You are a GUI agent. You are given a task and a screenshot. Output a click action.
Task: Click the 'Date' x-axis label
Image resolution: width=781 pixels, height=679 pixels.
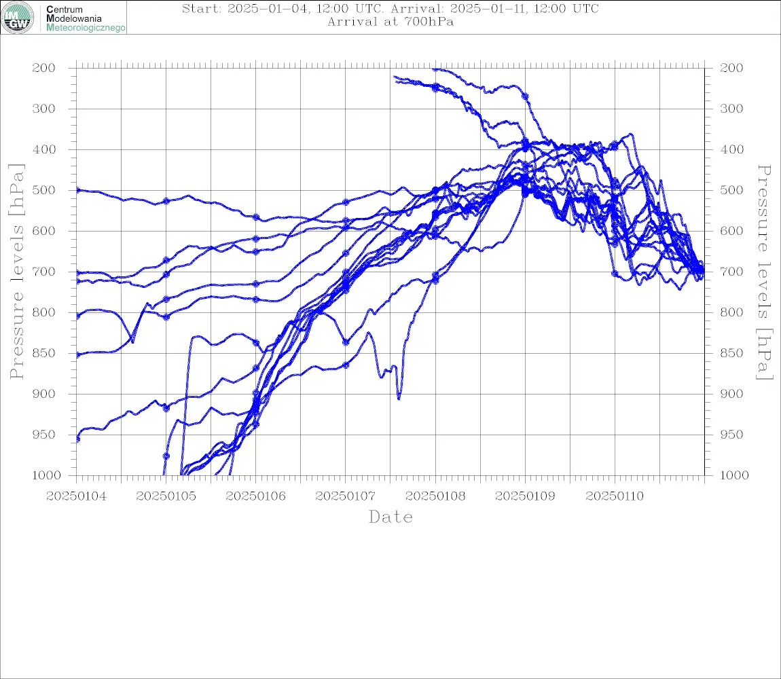(390, 517)
